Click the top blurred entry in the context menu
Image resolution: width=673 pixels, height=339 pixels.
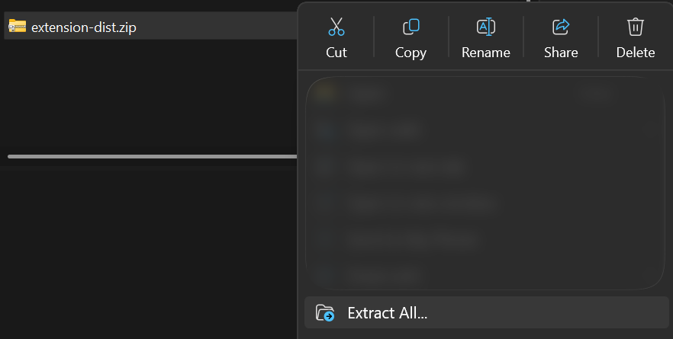pyautogui.click(x=485, y=93)
